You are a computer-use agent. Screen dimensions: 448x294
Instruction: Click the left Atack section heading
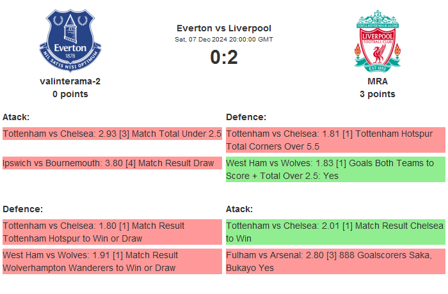coord(16,117)
